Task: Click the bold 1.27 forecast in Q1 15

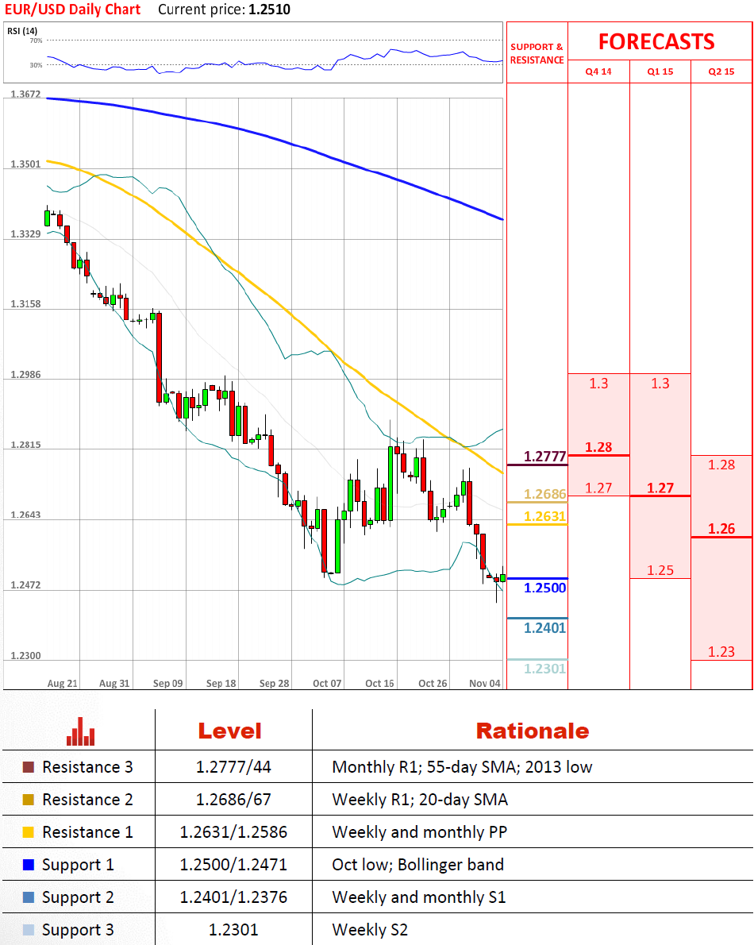Action: (x=660, y=488)
